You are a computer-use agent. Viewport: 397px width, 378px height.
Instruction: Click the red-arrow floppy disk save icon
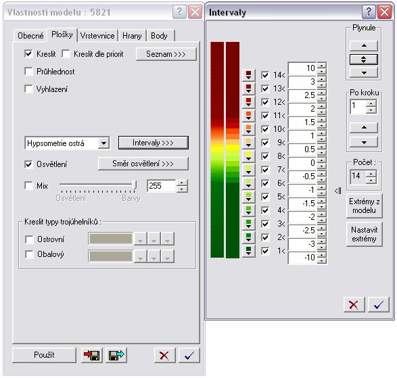(92, 355)
